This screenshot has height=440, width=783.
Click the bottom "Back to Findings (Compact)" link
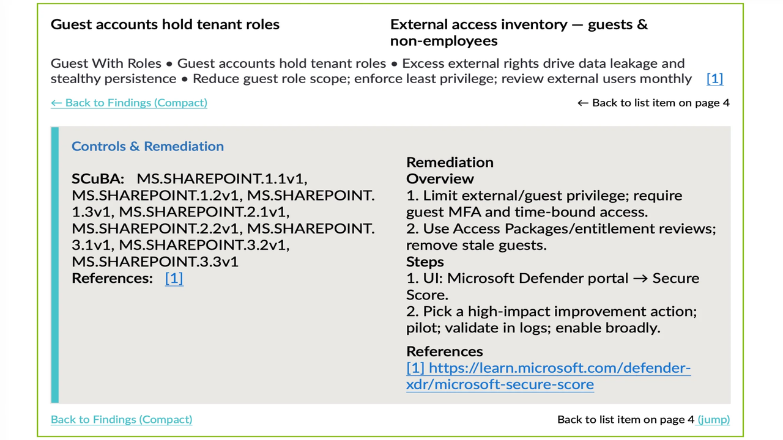coord(121,419)
